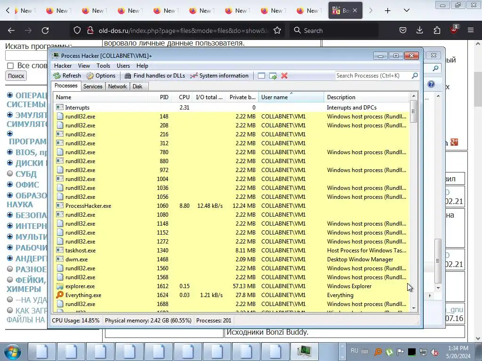This screenshot has width=482, height=361.
Task: Expand the ОПЕРАЦИОННЫЕ СИСТЕМЫ category
Action: pyautogui.click(x=10, y=95)
